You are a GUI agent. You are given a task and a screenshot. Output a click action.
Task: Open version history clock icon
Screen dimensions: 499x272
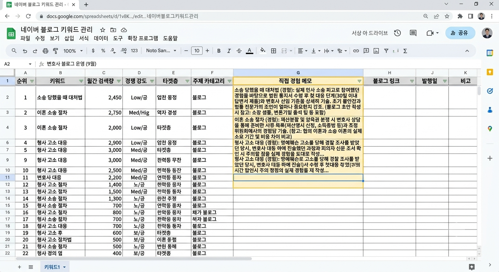[x=397, y=33]
